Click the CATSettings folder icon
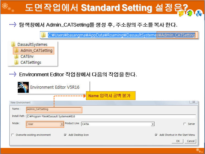 click(16, 62)
